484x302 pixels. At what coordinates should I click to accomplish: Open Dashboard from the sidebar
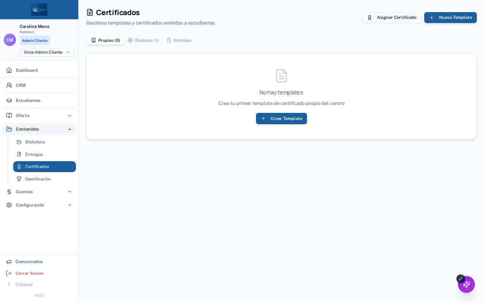coord(39,70)
